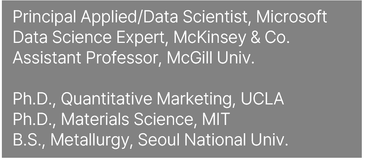Click the Ph.D. label before Quantitative Marketing
The height and width of the screenshot is (160, 370).
[33, 100]
